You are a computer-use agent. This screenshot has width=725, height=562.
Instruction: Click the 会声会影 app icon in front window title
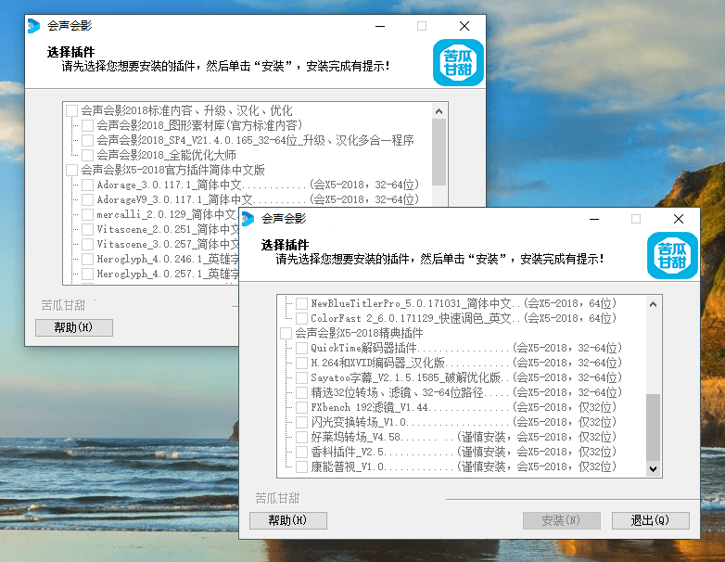point(248,219)
